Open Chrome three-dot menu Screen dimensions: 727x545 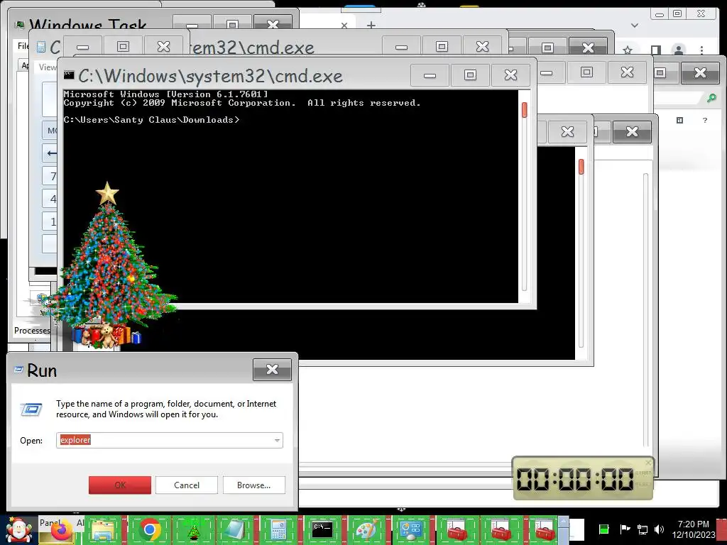702,50
